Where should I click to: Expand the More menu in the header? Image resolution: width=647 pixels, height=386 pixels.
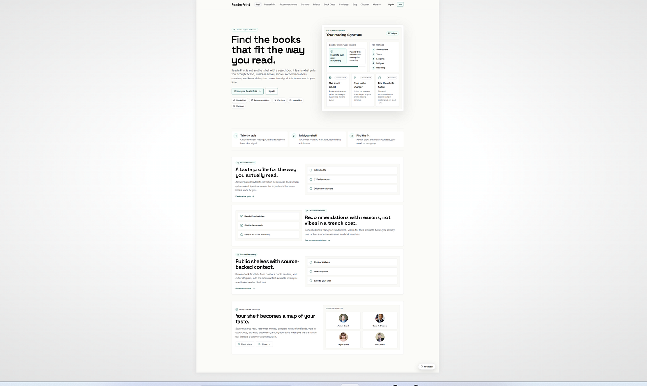377,4
